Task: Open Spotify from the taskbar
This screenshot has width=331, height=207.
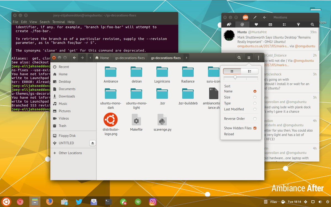Action: [x=138, y=202]
